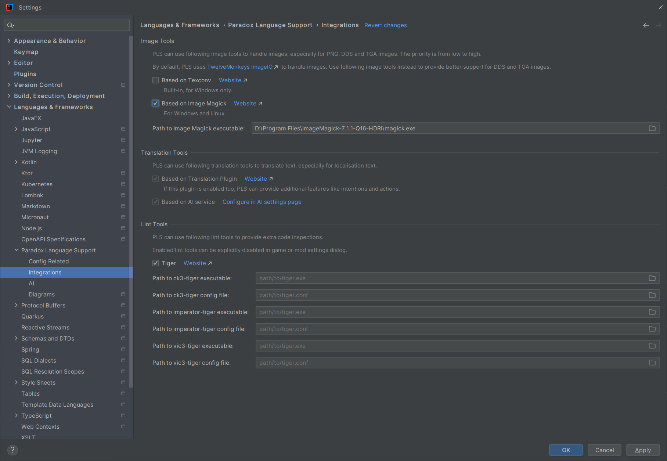The height and width of the screenshot is (461, 667).
Task: Click project-level icon next to Micronaut
Action: pyautogui.click(x=123, y=217)
